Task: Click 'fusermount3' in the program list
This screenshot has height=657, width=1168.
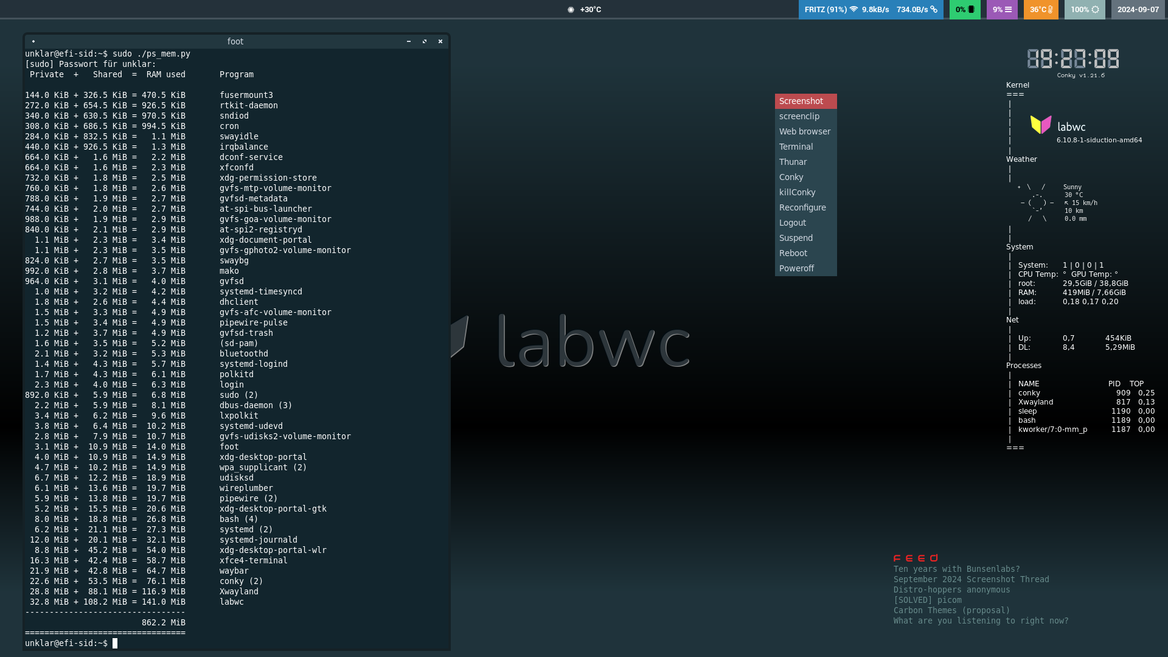Action: (x=246, y=95)
